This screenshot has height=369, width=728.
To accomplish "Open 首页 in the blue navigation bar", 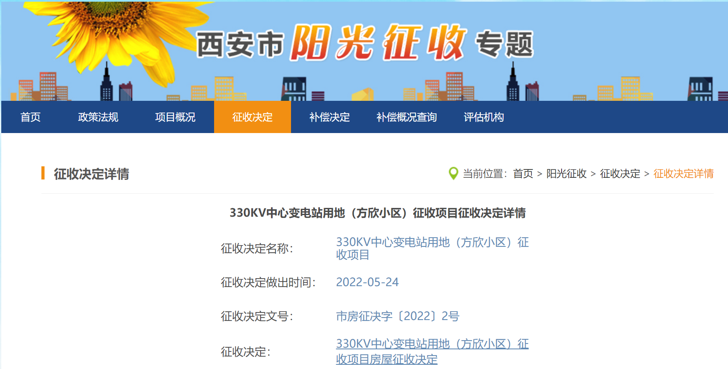I will click(31, 117).
